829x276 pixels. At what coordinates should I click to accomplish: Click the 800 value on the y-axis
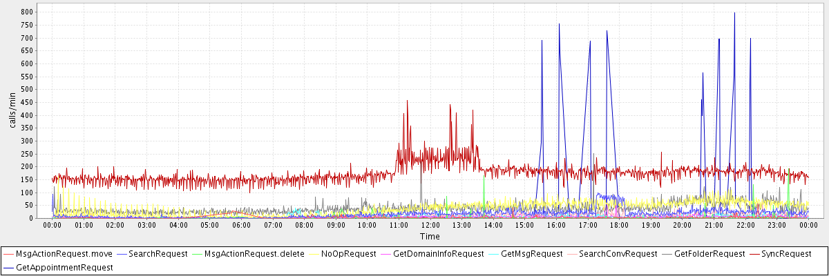coord(28,12)
